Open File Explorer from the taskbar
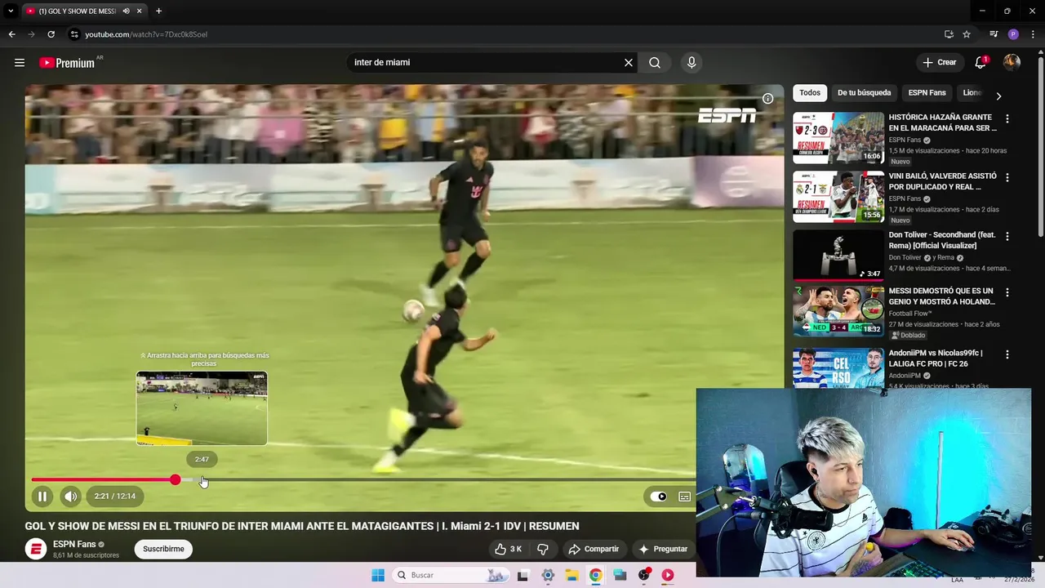1045x588 pixels. [571, 575]
